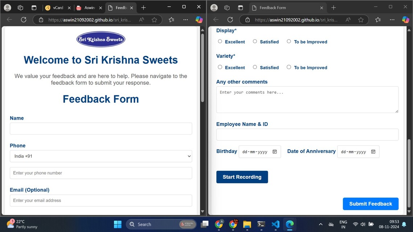Open the Settings and more menu in left browser

pyautogui.click(x=185, y=20)
